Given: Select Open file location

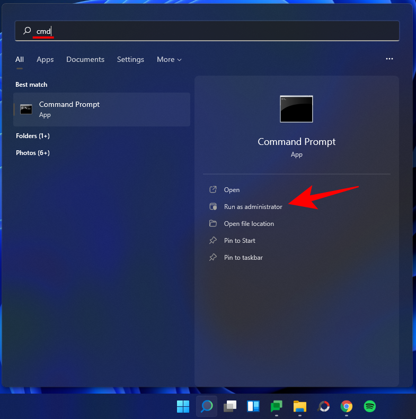Looking at the screenshot, I should pos(249,224).
